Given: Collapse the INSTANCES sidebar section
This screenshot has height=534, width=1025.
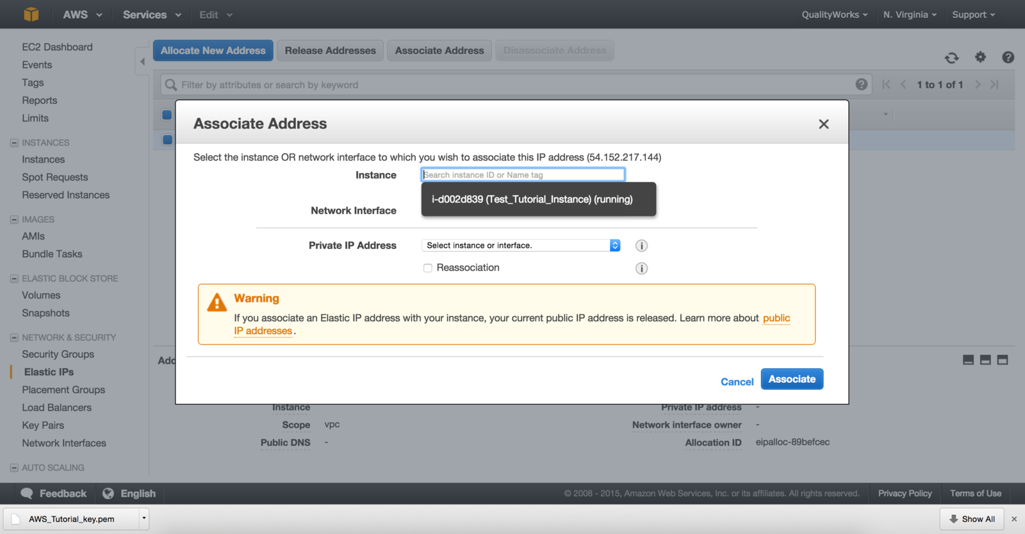Looking at the screenshot, I should (x=14, y=143).
